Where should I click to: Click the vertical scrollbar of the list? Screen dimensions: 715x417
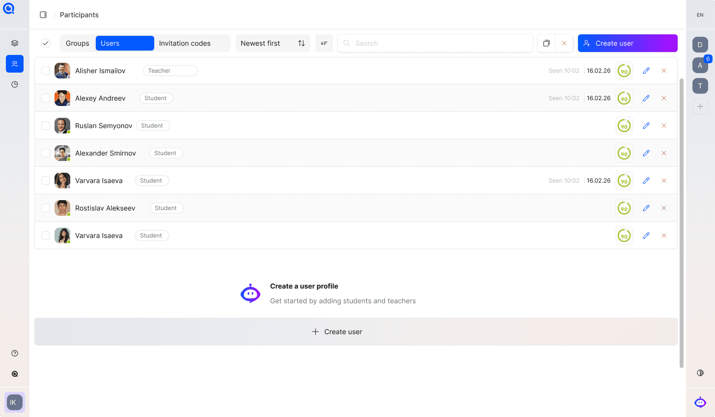pos(682,223)
